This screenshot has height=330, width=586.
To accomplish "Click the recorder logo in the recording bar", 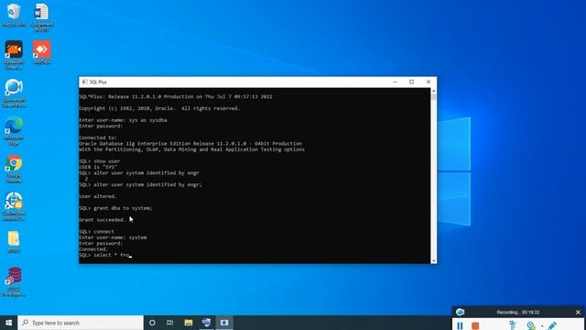I will pyautogui.click(x=460, y=312).
